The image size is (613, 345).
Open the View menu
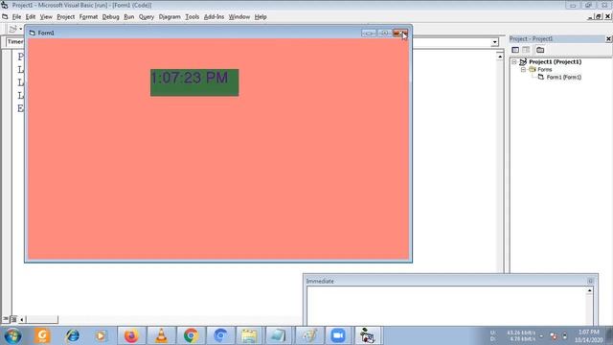click(46, 17)
